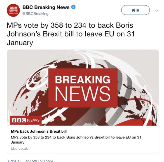Screen dimensions: 164x162
Task: Open the BBC Breaking News display name
Action: coord(46,7)
